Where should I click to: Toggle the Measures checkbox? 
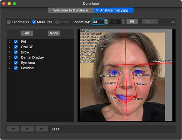34,22
